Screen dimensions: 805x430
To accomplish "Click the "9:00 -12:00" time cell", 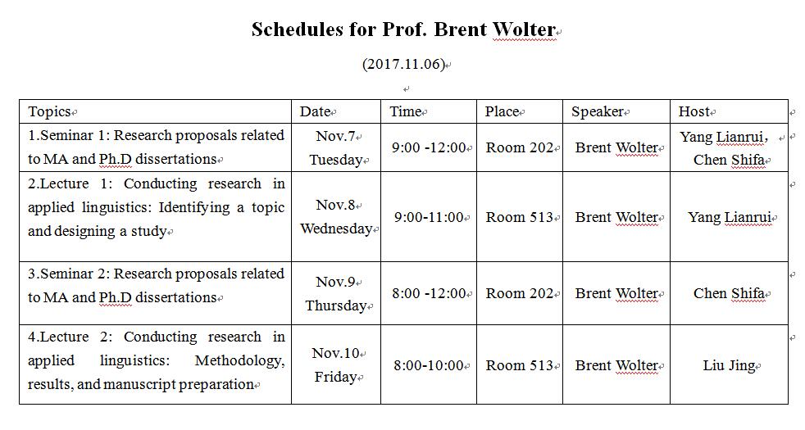I will (429, 148).
